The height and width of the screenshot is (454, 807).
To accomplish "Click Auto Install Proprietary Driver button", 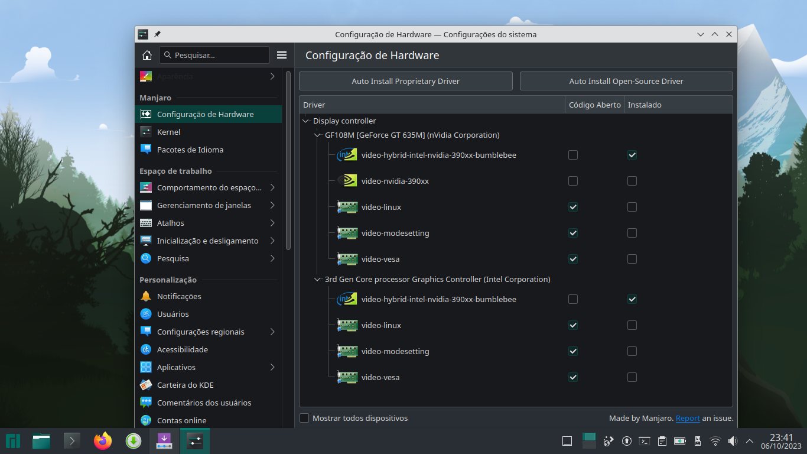I will tap(405, 81).
